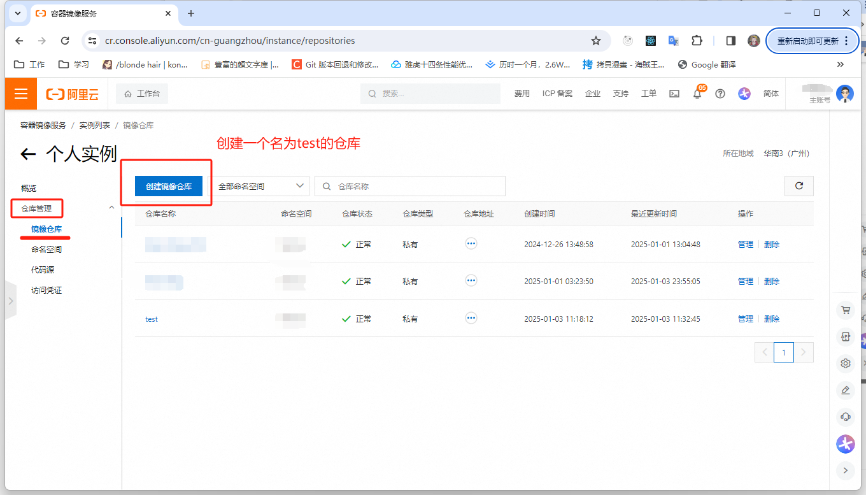Image resolution: width=866 pixels, height=495 pixels.
Task: Open the 费用 menu
Action: click(522, 94)
